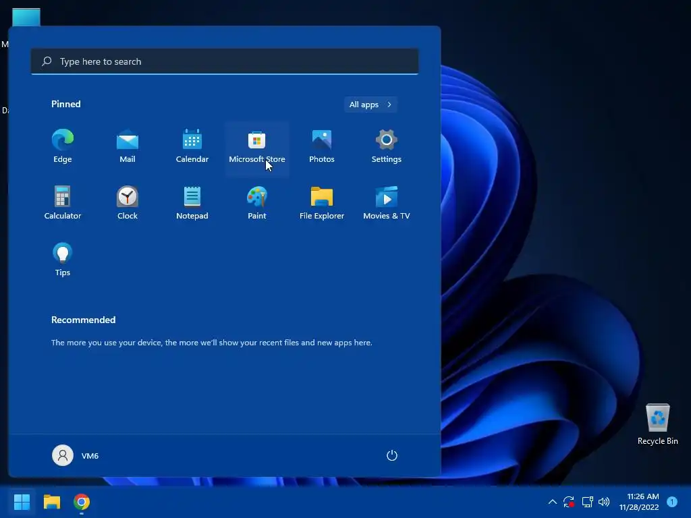Open Movies & TV app
Screen dimensions: 691x518
coord(387,203)
